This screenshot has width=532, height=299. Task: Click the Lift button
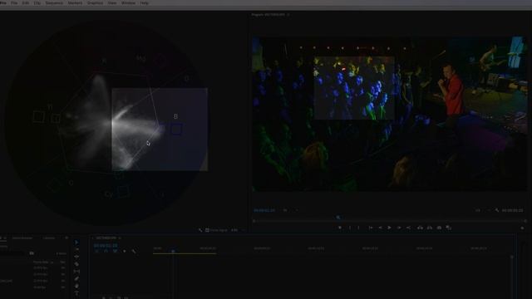click(420, 228)
